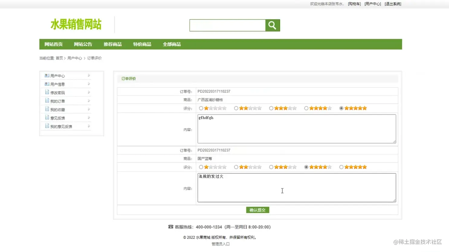Open 修改密码 in the sidebar

point(57,93)
